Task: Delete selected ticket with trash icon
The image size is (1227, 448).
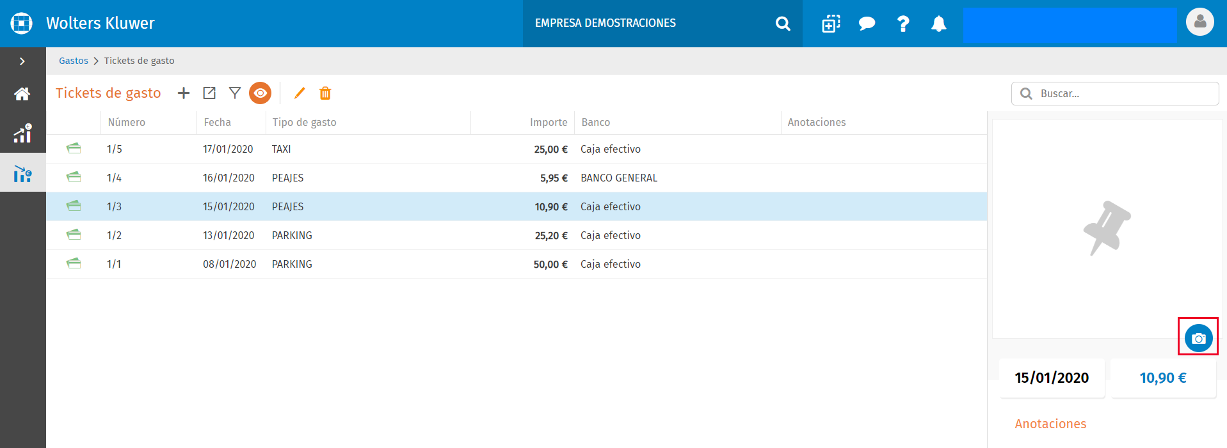Action: 325,93
